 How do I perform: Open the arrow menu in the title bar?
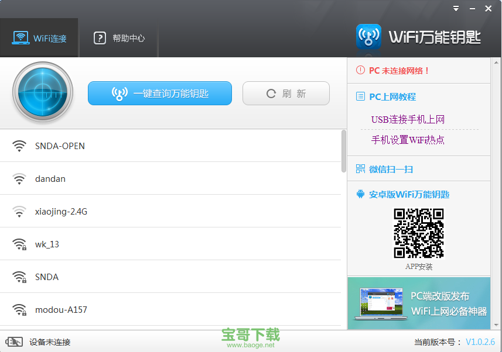pyautogui.click(x=456, y=8)
